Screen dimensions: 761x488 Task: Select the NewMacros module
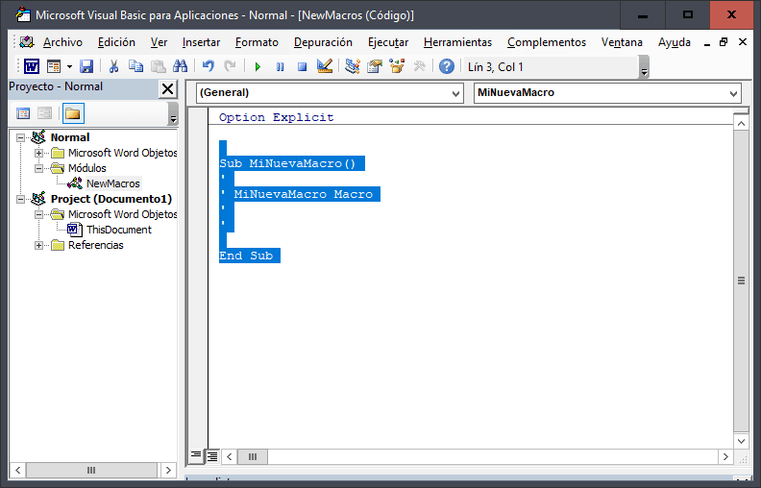point(113,183)
